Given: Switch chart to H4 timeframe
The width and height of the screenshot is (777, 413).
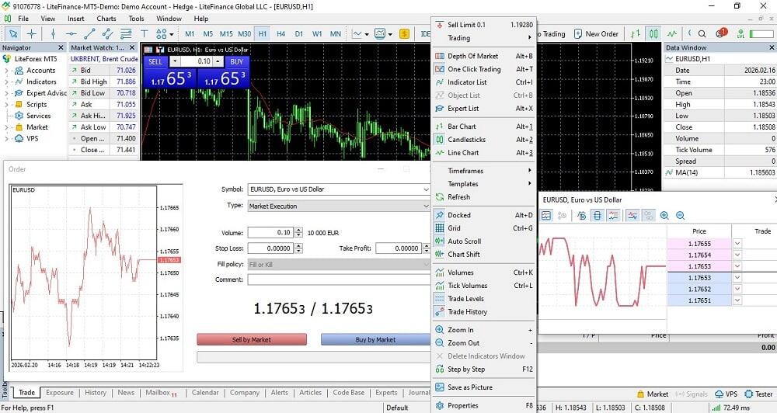Looking at the screenshot, I should (281, 33).
